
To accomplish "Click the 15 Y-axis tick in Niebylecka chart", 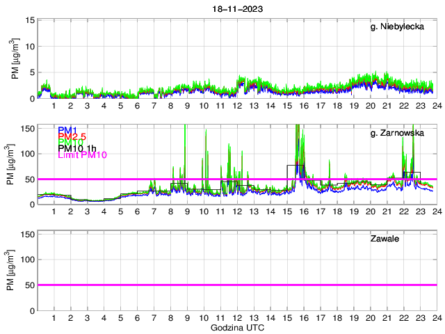I will pos(29,21).
